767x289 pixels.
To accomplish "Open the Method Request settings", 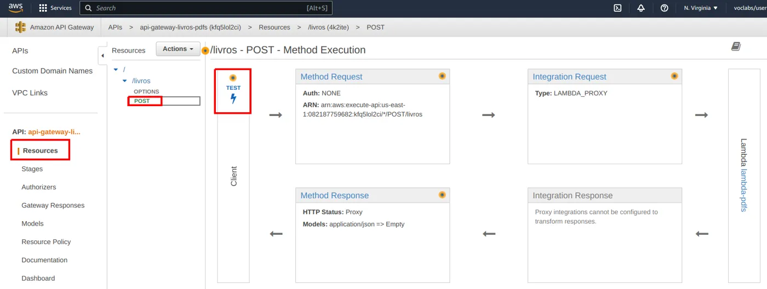I will tap(331, 77).
